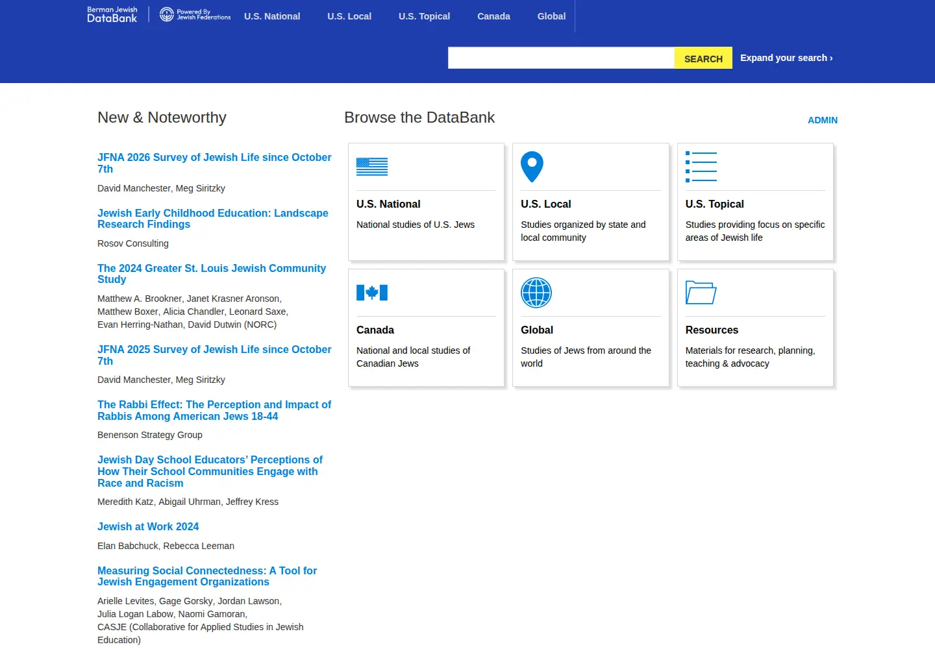The width and height of the screenshot is (935, 649).
Task: Click 'National studies of U.S. Jews' description
Action: point(416,225)
